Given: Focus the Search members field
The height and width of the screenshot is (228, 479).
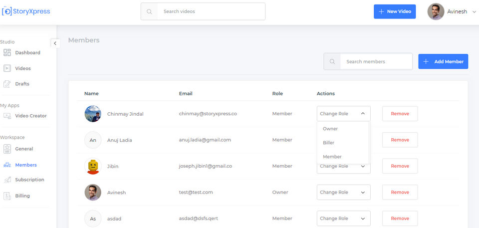Looking at the screenshot, I should [x=376, y=61].
